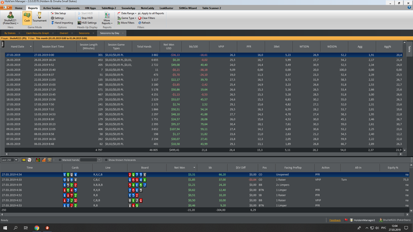Screen dimensions: 413x232
Task: Click HoldemManager2 database status icon
Action: [x=352, y=220]
